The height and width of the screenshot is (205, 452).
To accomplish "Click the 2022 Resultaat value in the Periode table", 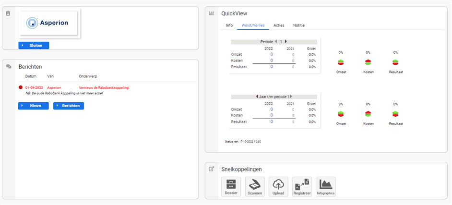I will [272, 67].
